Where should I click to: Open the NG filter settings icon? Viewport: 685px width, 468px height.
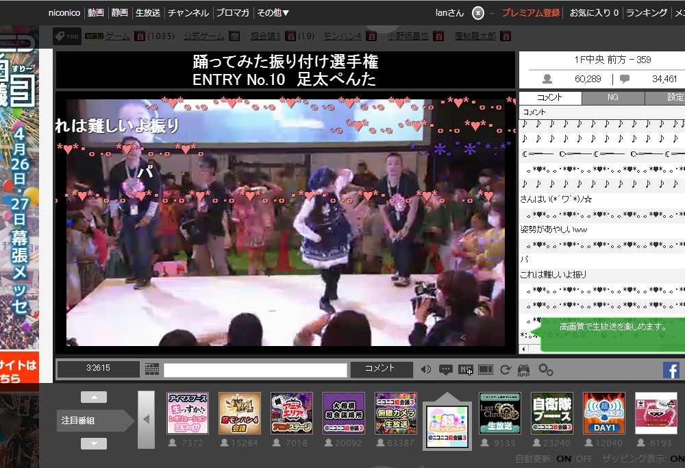pos(466,370)
